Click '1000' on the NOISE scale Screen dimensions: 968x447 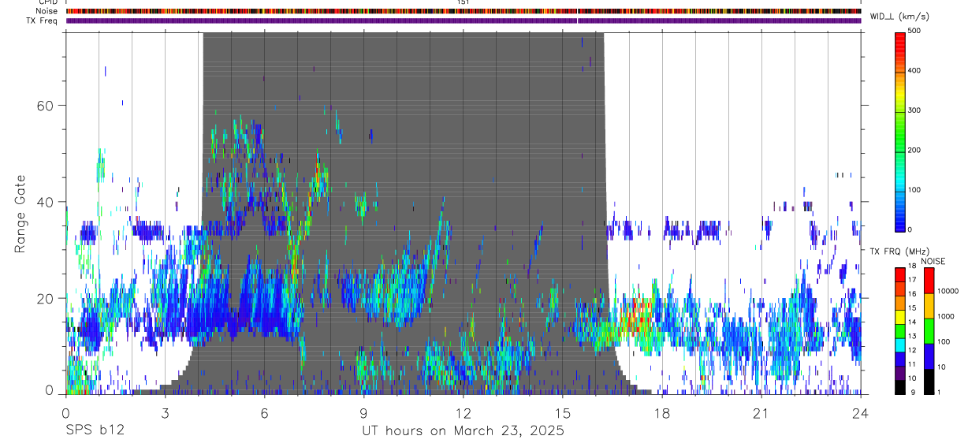pyautogui.click(x=944, y=316)
